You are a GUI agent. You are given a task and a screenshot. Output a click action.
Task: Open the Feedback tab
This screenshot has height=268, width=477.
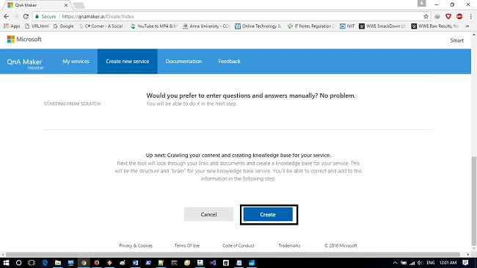[x=230, y=61]
